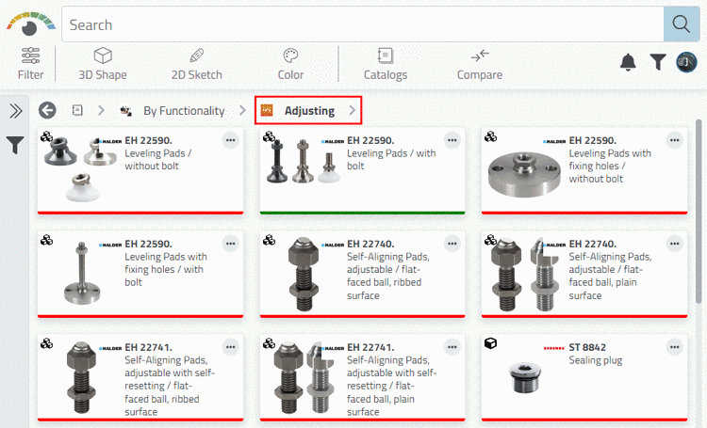
Task: Open the Compare tool
Action: point(480,64)
